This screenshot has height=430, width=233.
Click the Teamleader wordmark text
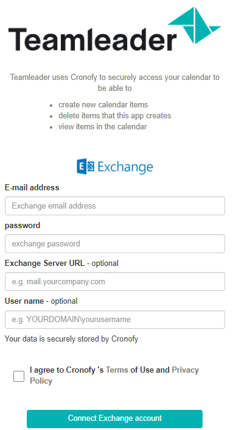(x=92, y=39)
